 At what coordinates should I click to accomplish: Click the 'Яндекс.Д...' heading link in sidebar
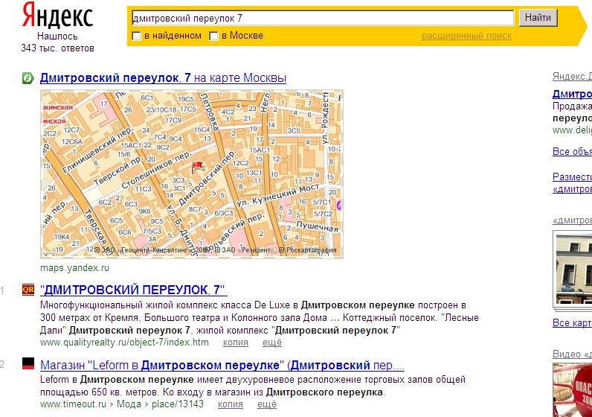(x=572, y=77)
